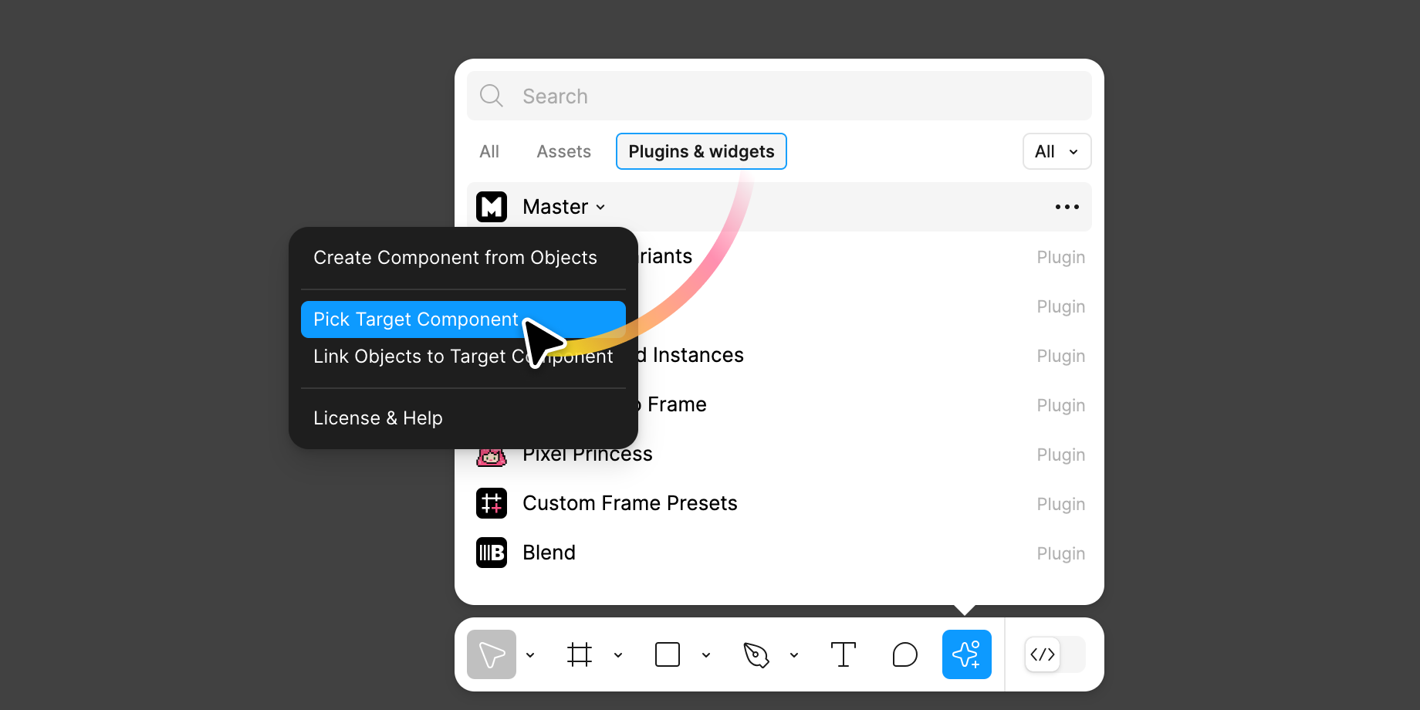
Task: Open Master plugin more options
Action: [x=1067, y=207]
